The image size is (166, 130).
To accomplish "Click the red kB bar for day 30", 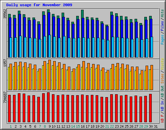I will (150, 108).
